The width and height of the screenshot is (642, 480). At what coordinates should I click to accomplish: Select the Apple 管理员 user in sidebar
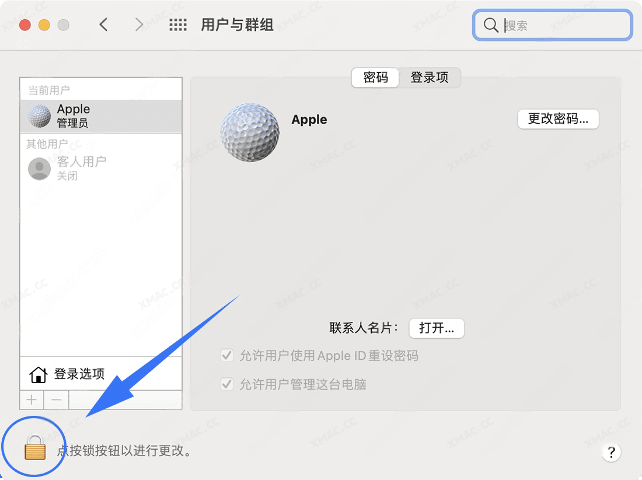click(x=101, y=116)
